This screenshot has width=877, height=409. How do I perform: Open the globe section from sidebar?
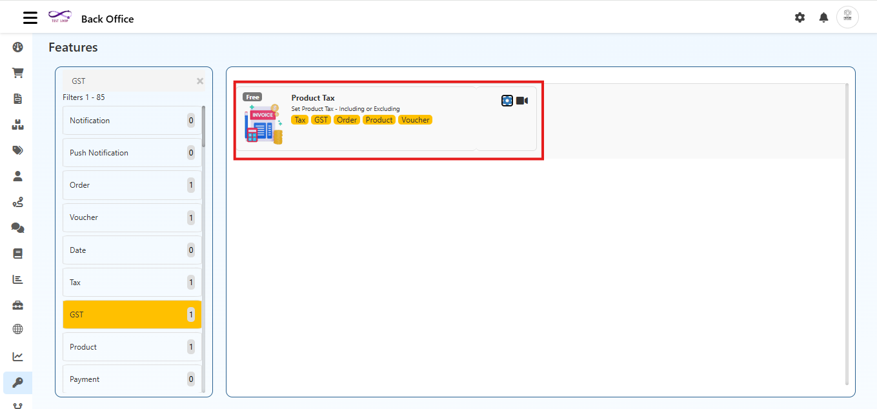click(x=17, y=329)
